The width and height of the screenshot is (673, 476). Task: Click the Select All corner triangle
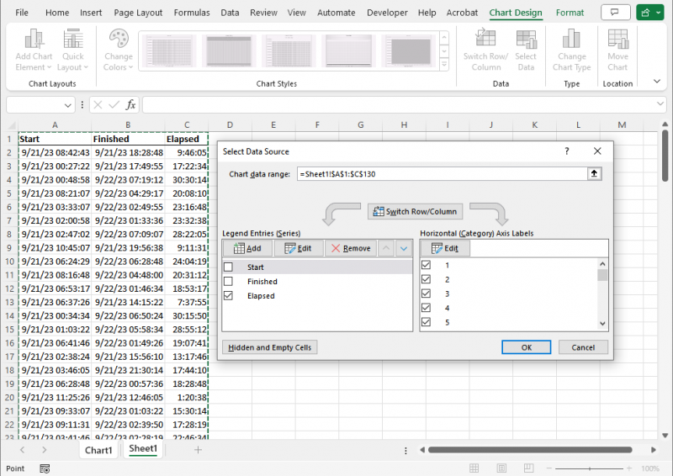click(x=12, y=125)
